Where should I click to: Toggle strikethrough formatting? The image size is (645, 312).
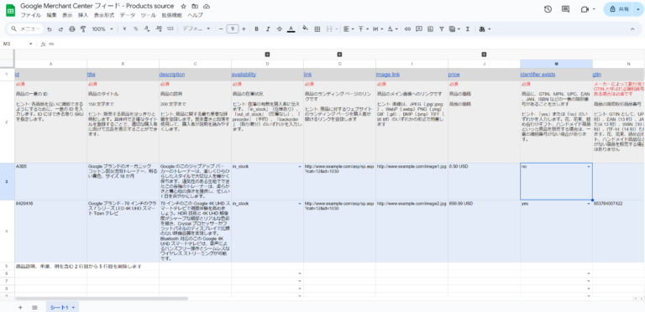coord(280,29)
